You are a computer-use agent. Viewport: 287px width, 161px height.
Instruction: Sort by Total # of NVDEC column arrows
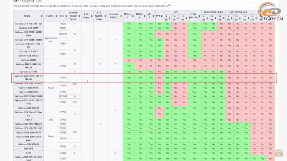121,16
